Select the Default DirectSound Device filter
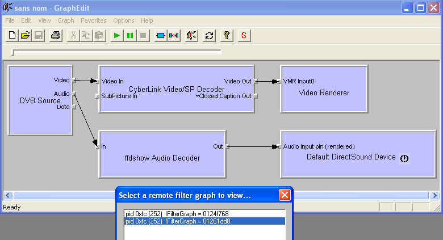Screen dimensions: 443x240 pos(358,154)
